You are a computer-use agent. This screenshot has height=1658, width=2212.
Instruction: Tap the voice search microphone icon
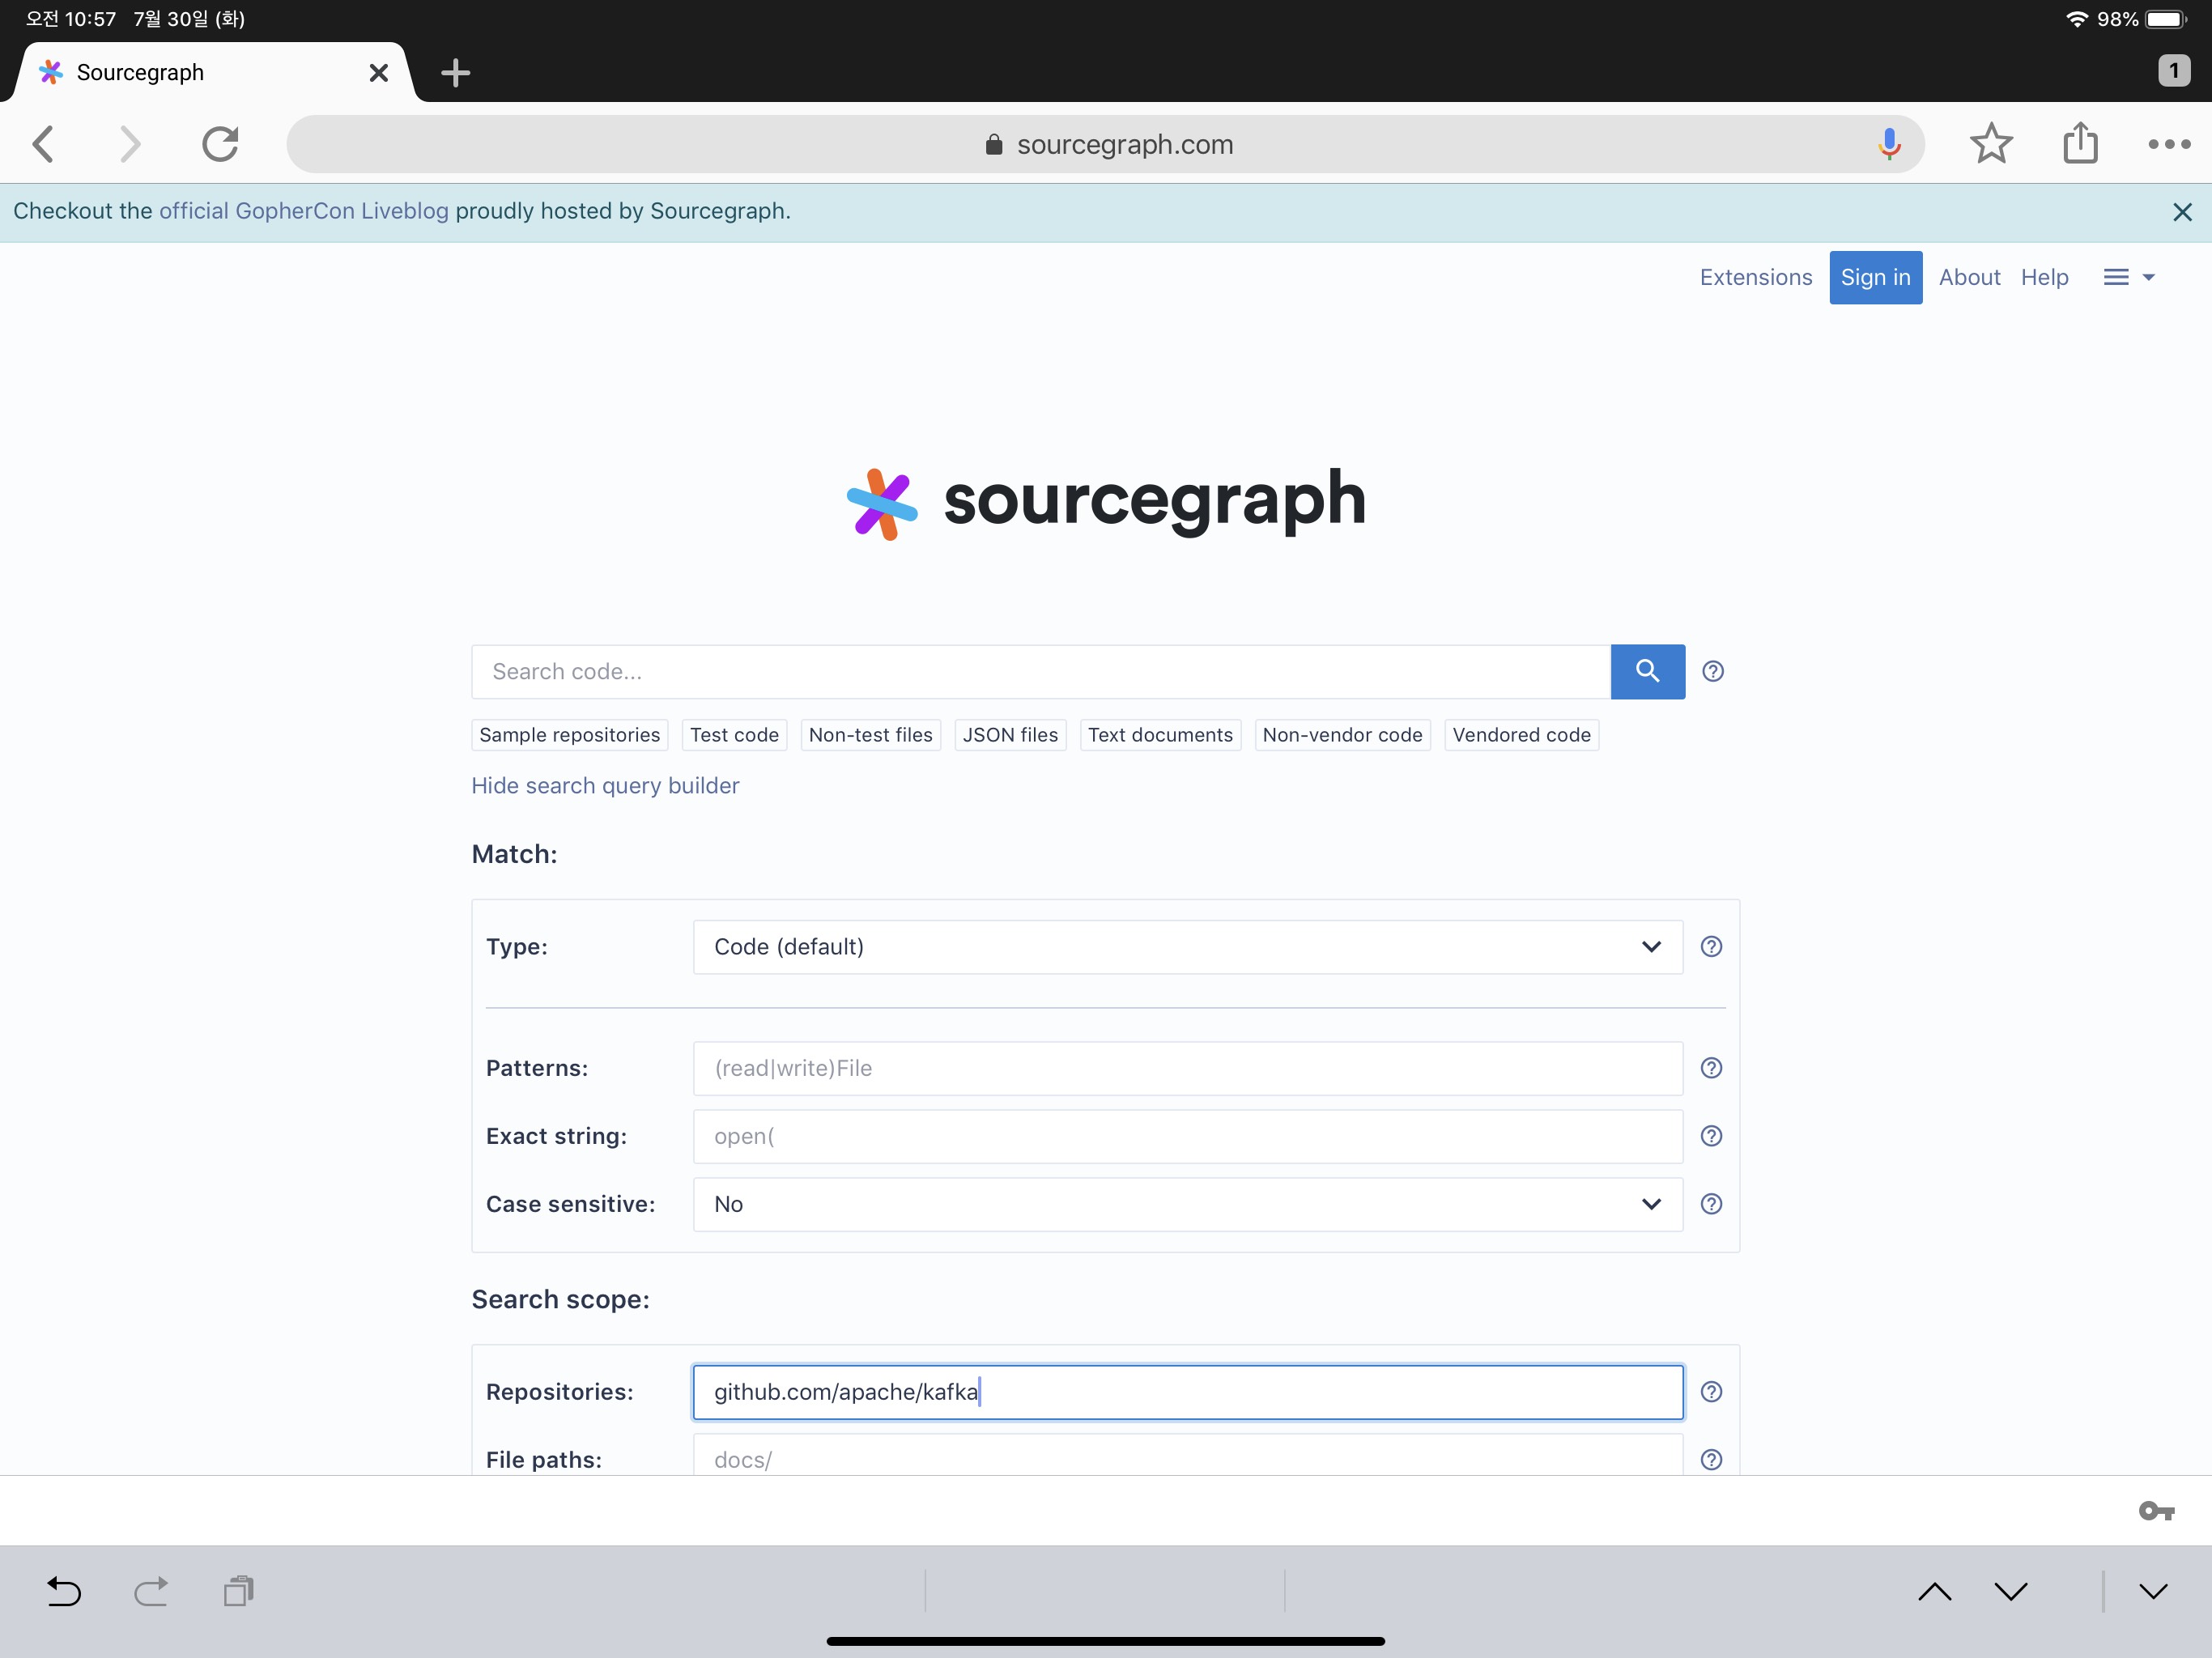tap(1888, 144)
